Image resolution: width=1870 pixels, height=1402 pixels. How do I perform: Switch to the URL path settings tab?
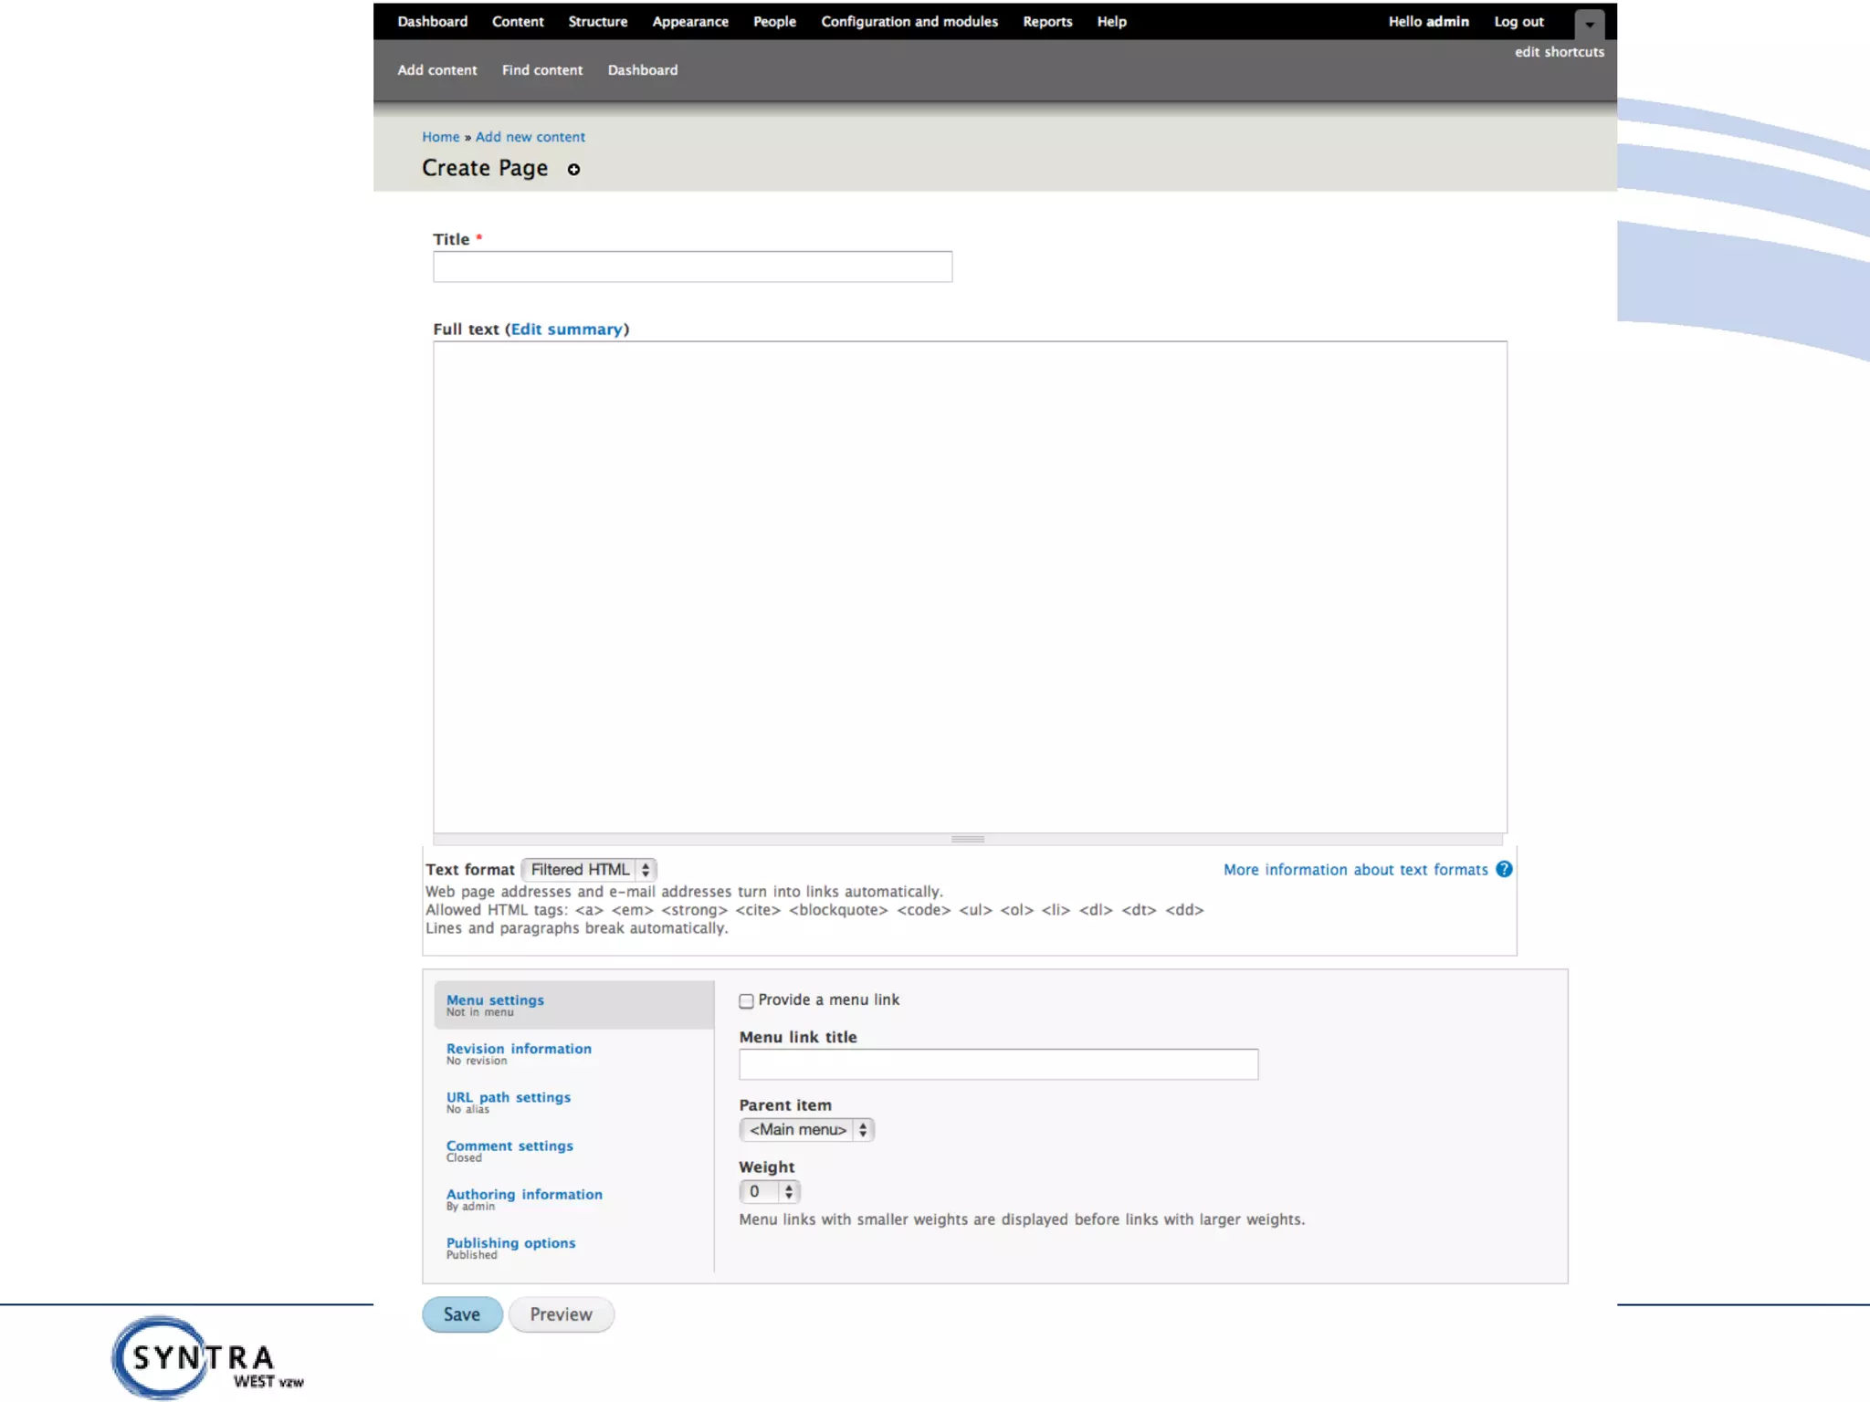point(508,1097)
